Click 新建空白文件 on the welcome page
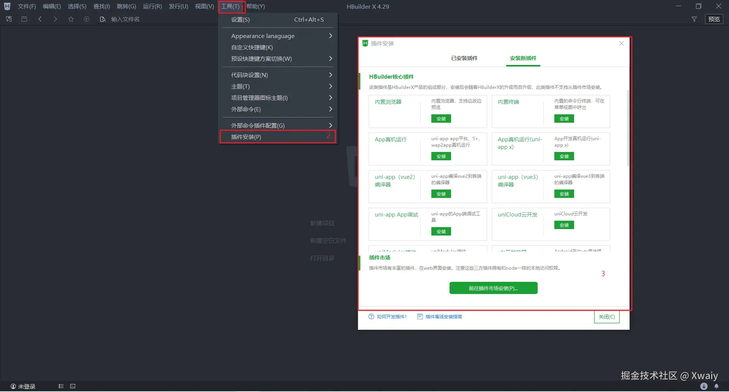 [328, 240]
